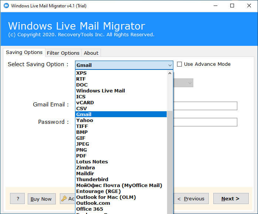Choose Lotus Notes option

coord(121,162)
